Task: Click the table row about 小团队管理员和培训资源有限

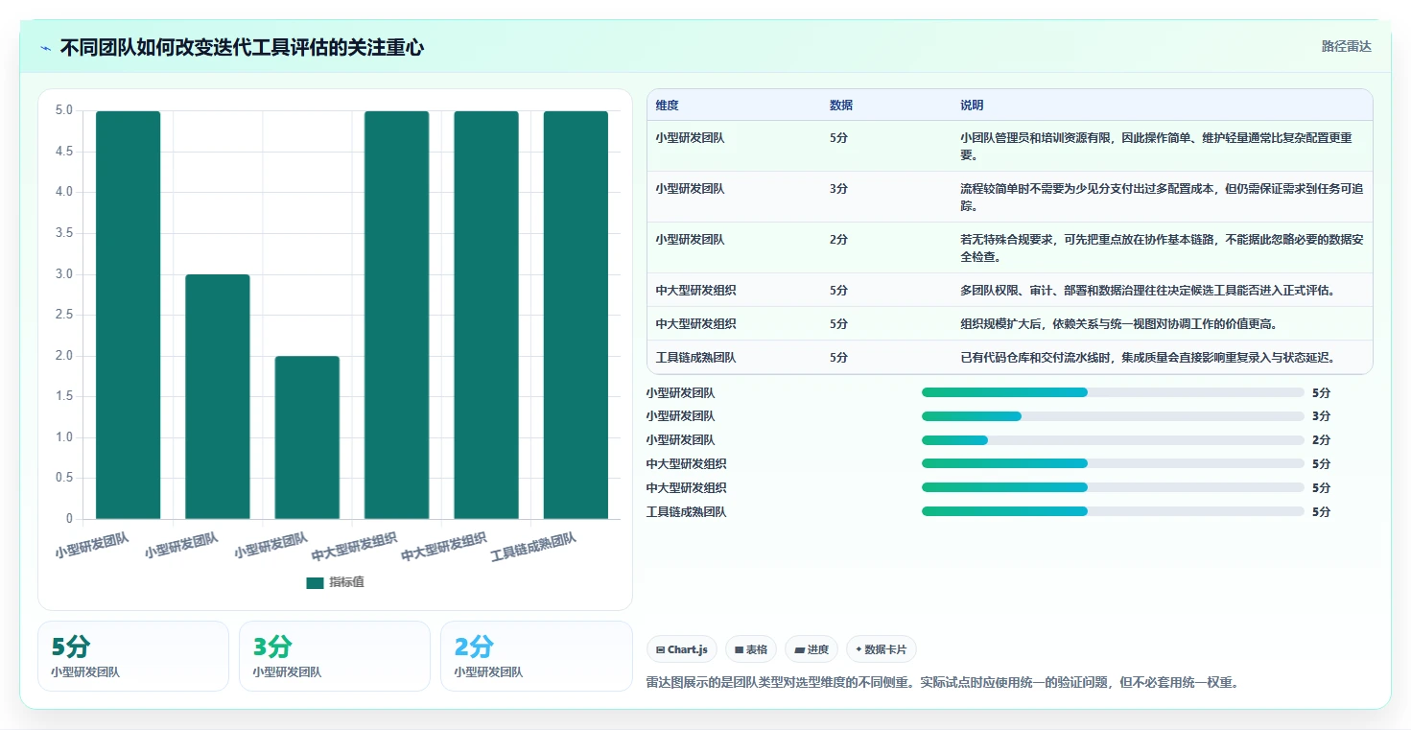Action: (x=1010, y=146)
